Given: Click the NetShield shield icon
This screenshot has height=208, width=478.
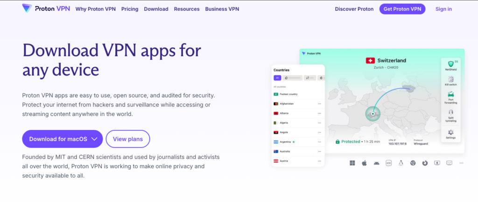Looking at the screenshot, I should click(x=450, y=64).
